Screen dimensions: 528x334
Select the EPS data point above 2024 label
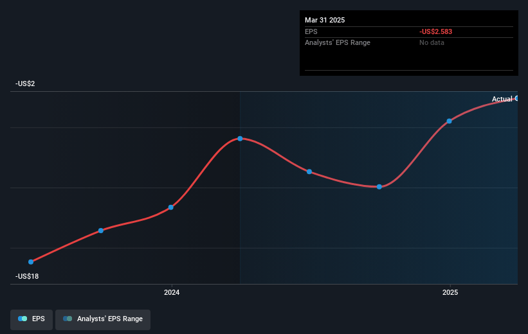[x=170, y=207]
